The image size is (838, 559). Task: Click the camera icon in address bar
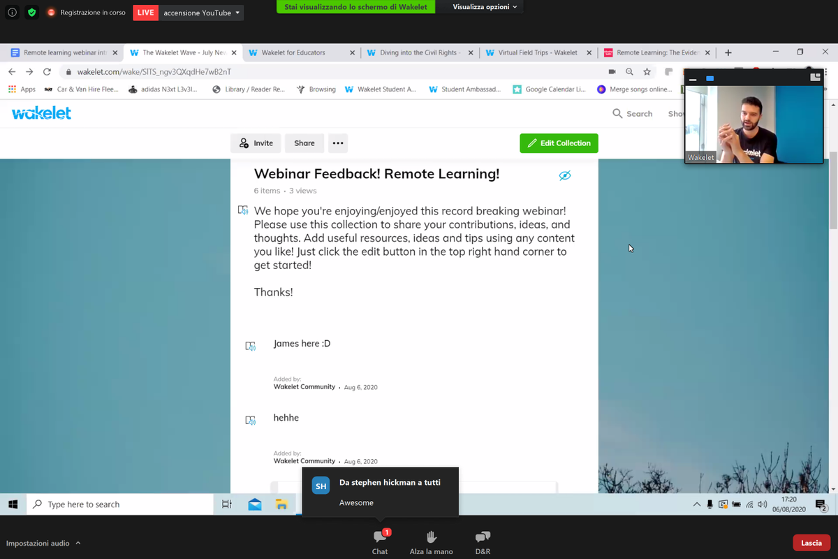tap(612, 71)
